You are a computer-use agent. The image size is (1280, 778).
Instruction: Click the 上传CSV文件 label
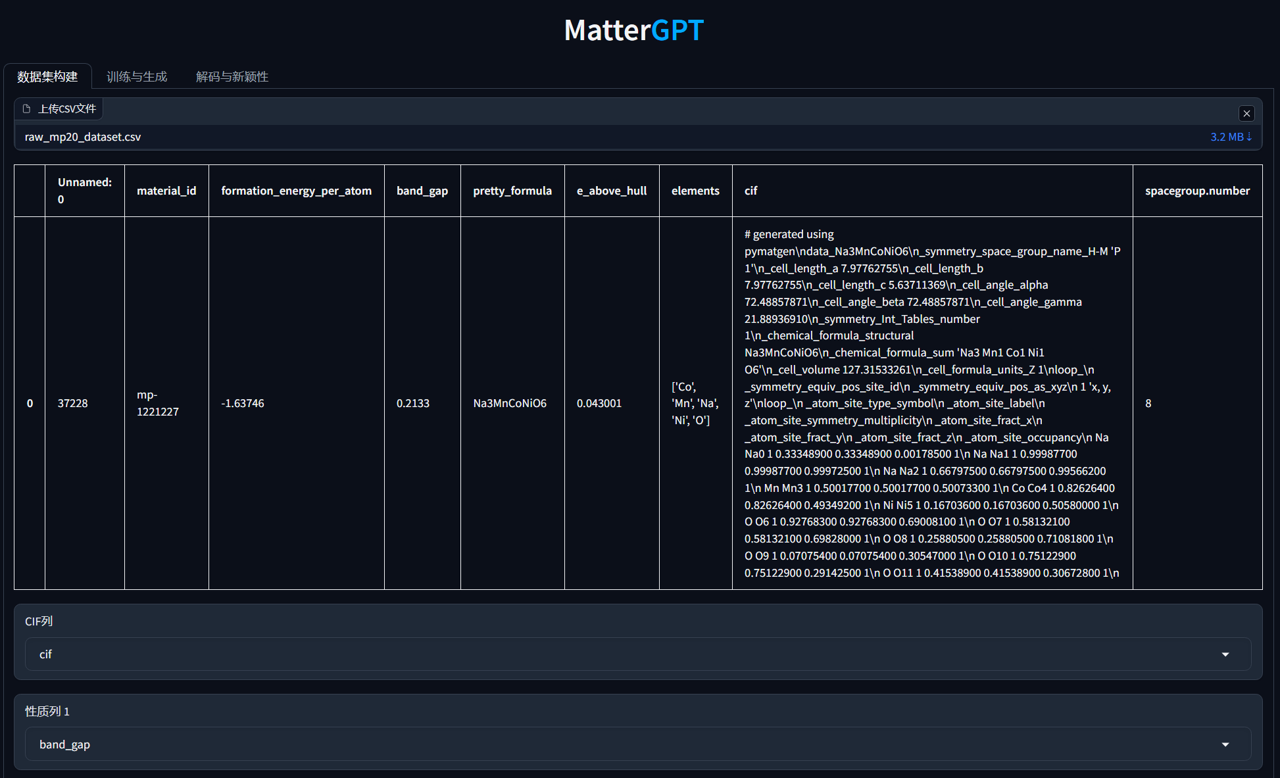pyautogui.click(x=67, y=109)
